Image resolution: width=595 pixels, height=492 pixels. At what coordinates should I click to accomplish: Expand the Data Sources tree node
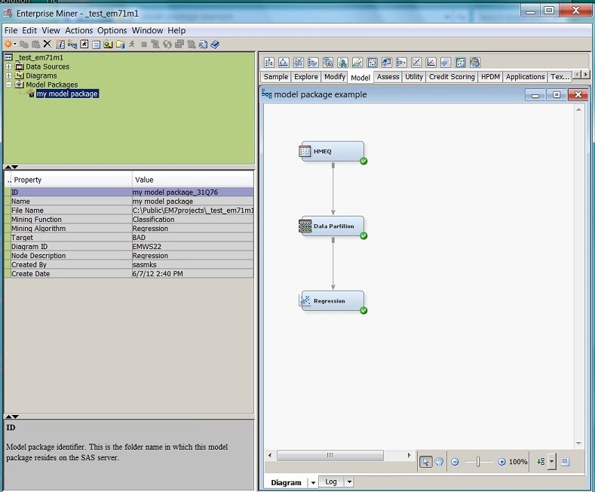8,66
